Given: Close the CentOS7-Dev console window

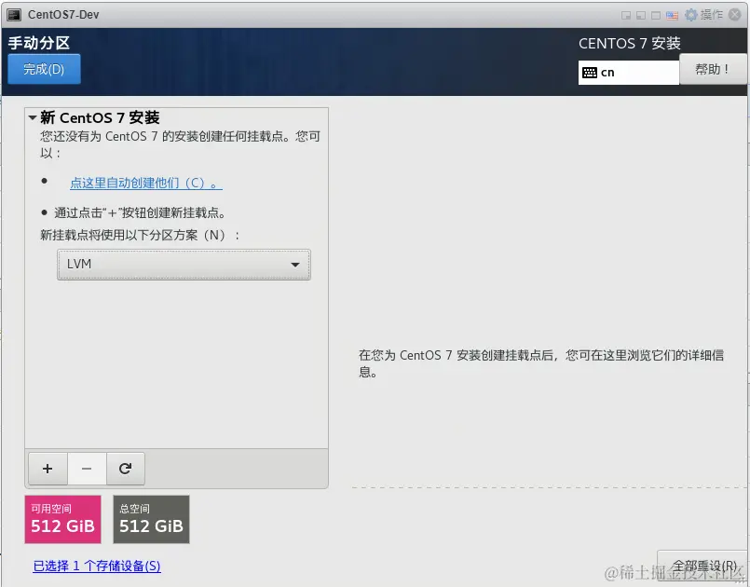Looking at the screenshot, I should coord(735,15).
